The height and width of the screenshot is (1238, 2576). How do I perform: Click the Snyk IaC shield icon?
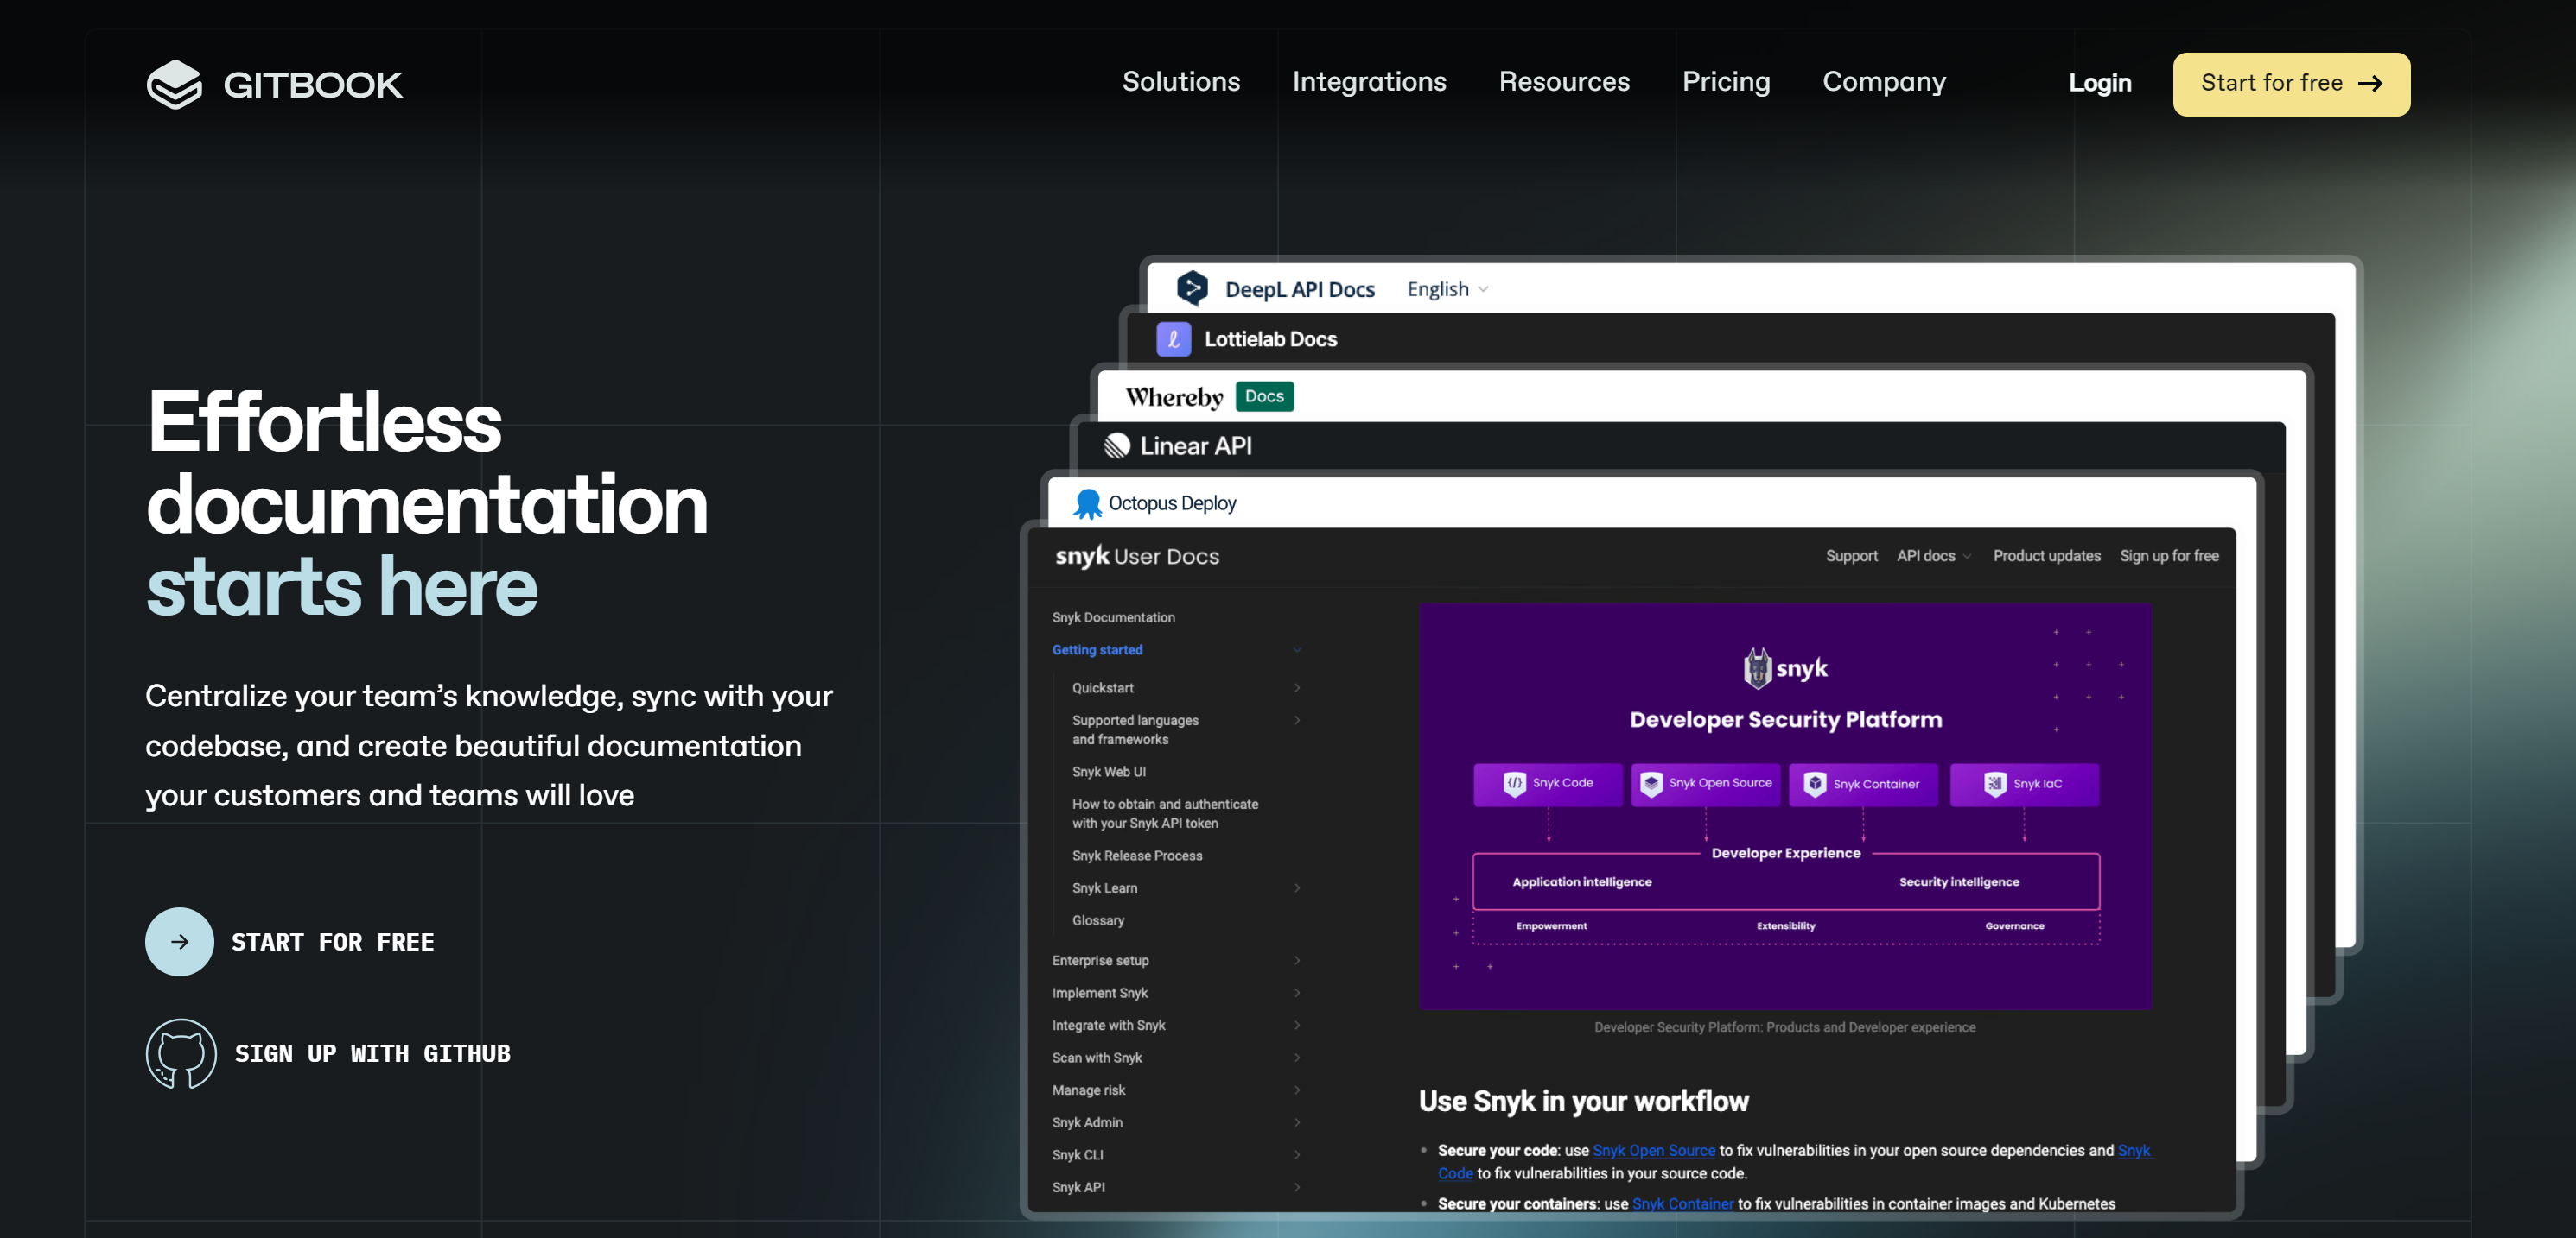click(x=1995, y=783)
